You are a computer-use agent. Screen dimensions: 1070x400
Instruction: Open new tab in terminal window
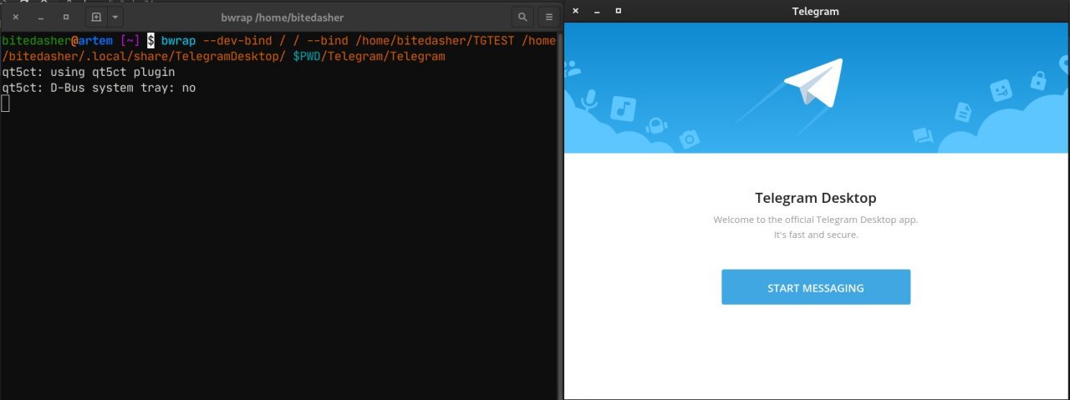96,17
